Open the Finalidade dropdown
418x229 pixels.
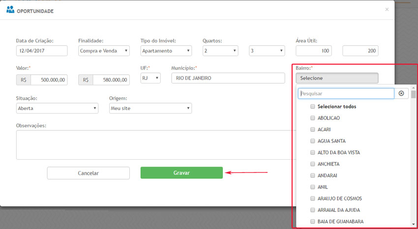[104, 51]
